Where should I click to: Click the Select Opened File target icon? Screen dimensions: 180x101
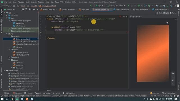tap(23, 9)
